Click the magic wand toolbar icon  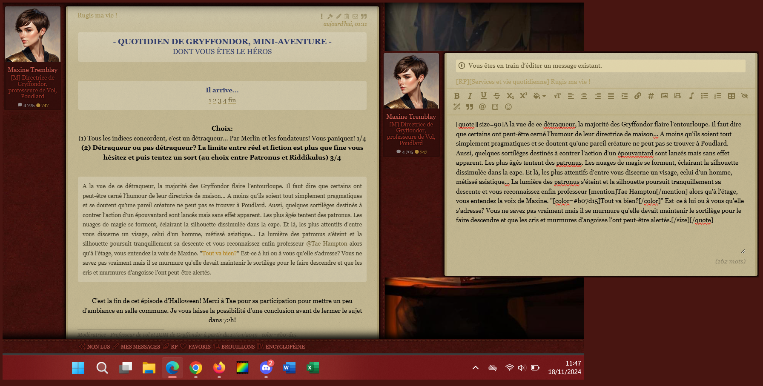pyautogui.click(x=457, y=107)
